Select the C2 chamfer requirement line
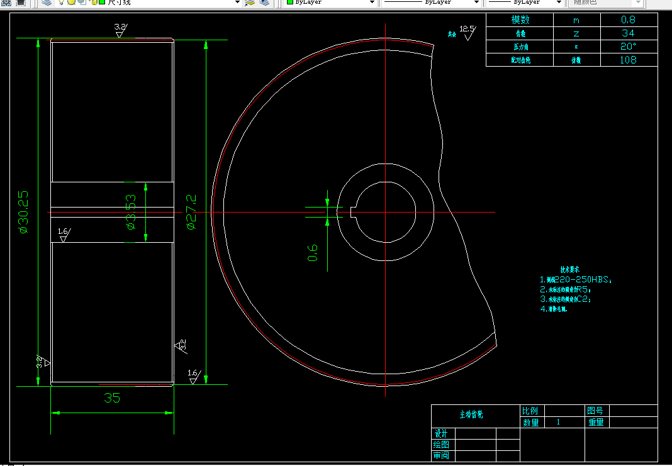This screenshot has height=466, width=672. (x=566, y=299)
